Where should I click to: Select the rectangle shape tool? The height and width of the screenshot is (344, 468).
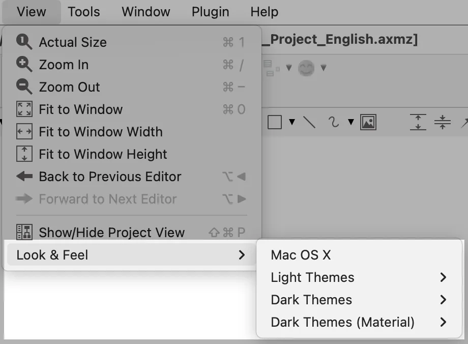tap(275, 122)
